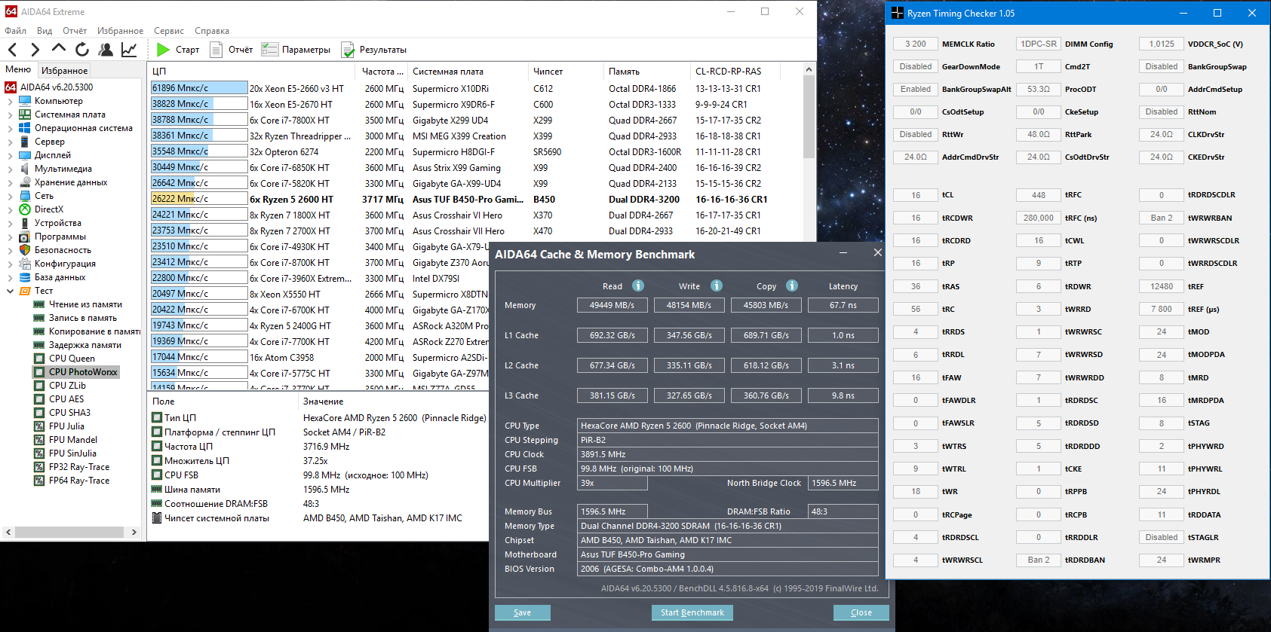Collapse the Тест tree node
This screenshot has width=1271, height=632.
(x=10, y=291)
